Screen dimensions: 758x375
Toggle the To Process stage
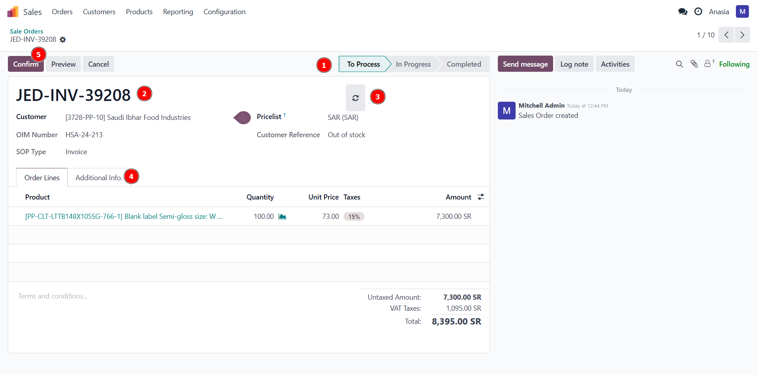363,64
